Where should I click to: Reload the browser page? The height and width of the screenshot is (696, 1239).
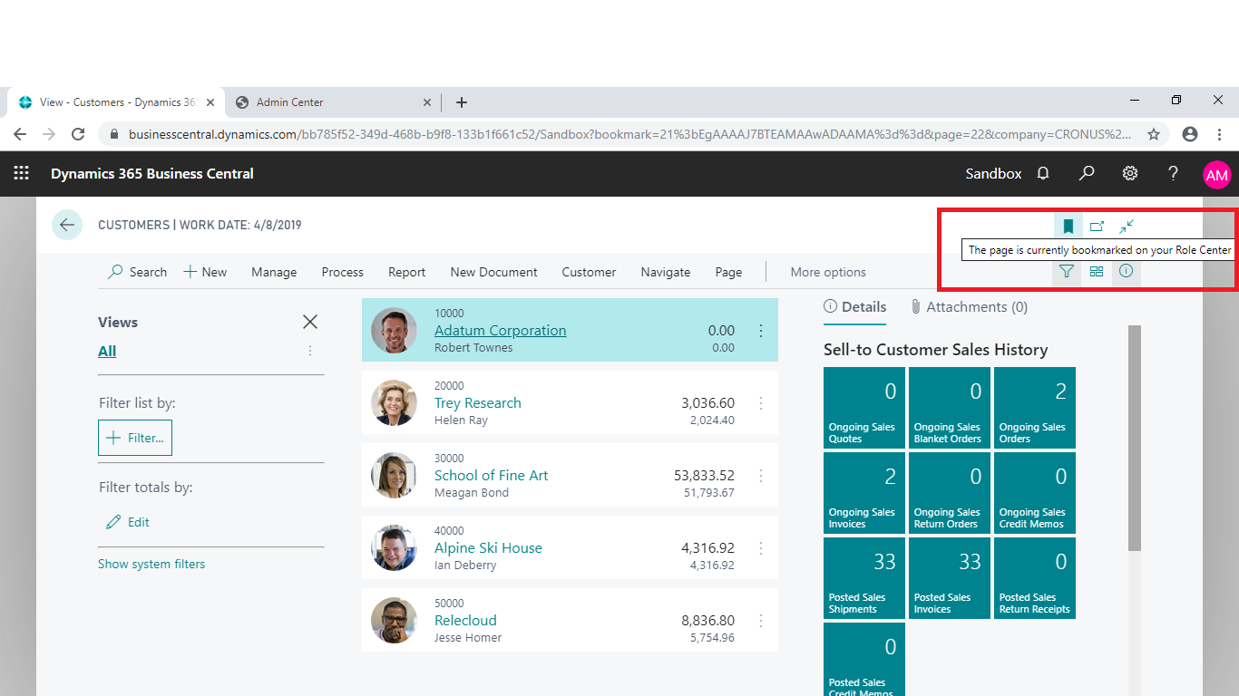coord(78,134)
